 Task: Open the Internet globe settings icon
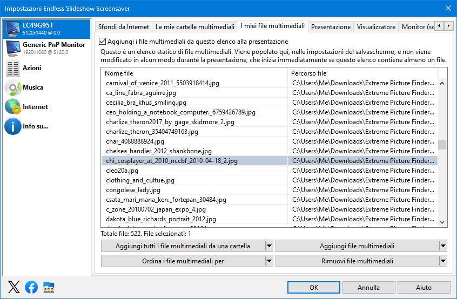13,106
